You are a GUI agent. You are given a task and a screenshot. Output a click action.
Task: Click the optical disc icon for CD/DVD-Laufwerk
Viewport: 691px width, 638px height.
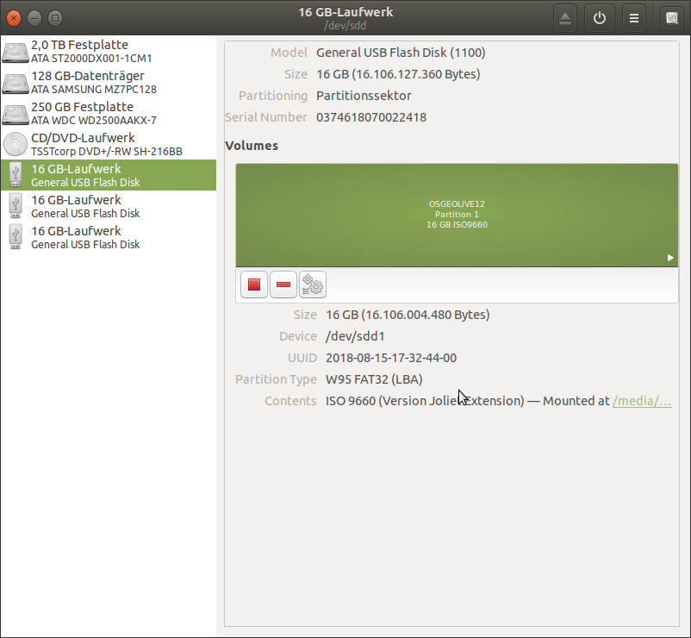click(x=16, y=144)
